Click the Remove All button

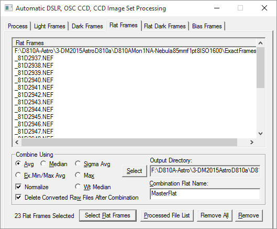click(215, 215)
